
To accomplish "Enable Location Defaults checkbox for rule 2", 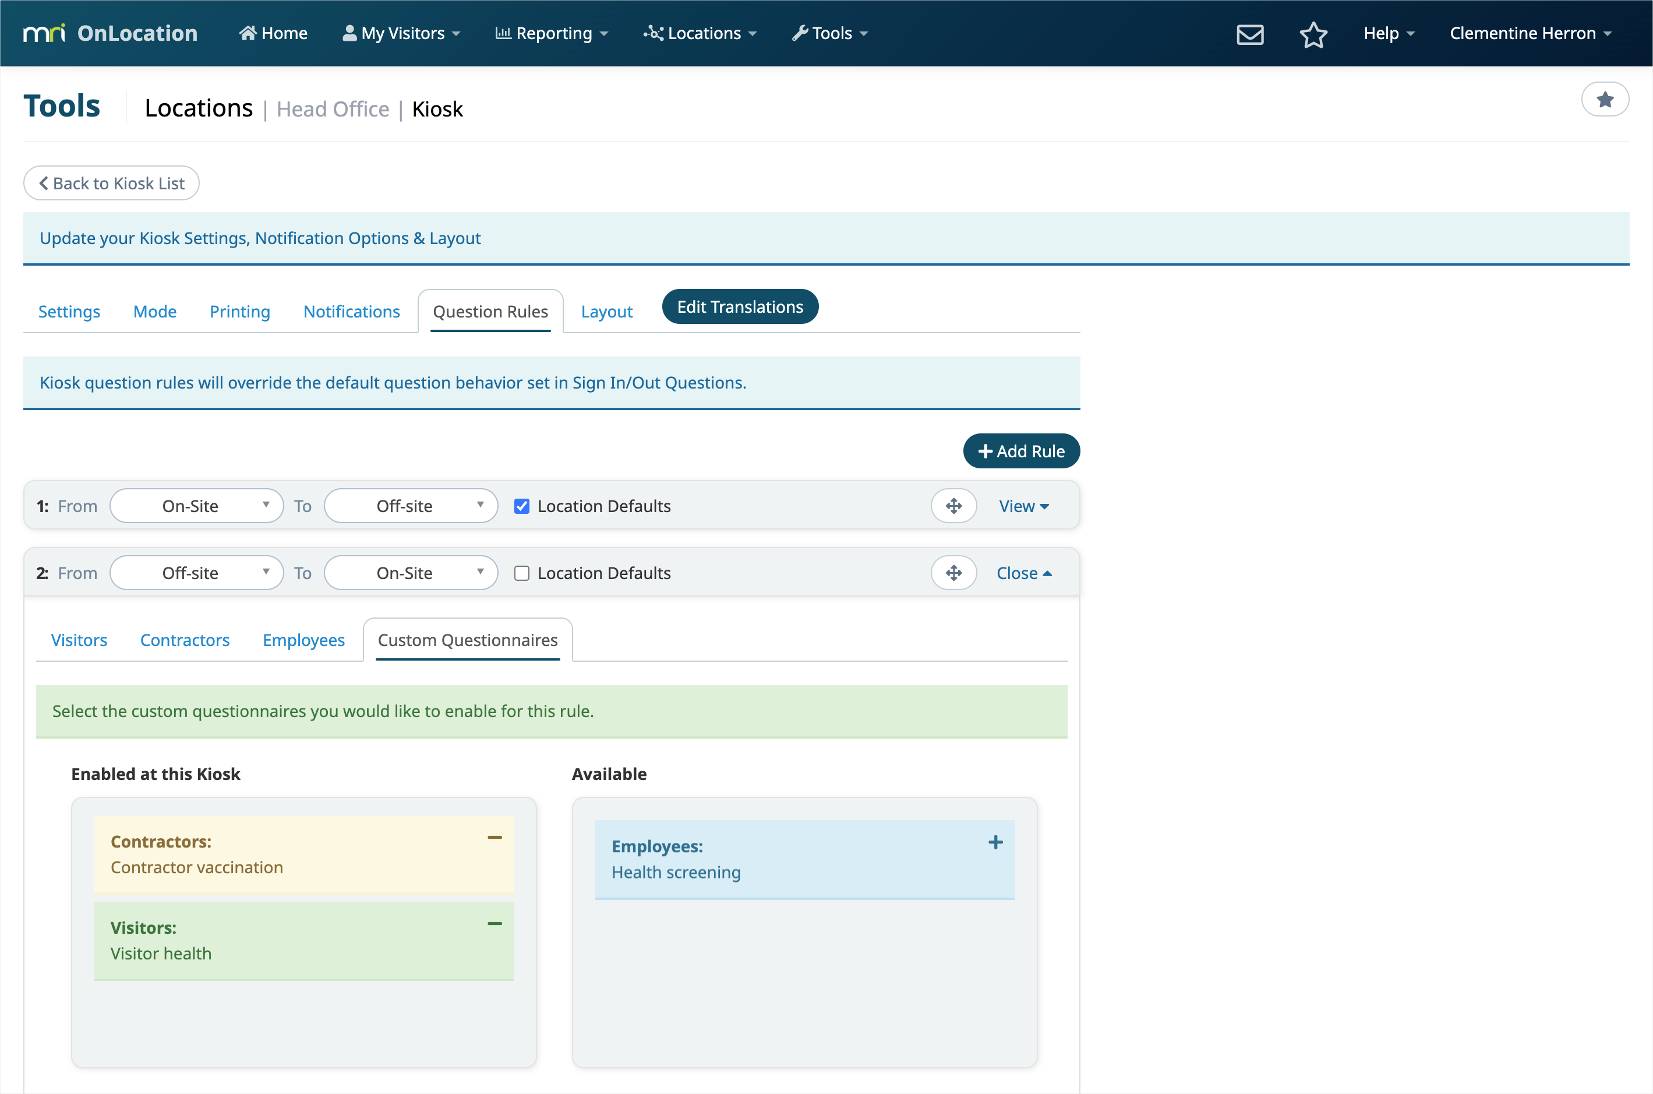I will pos(522,573).
